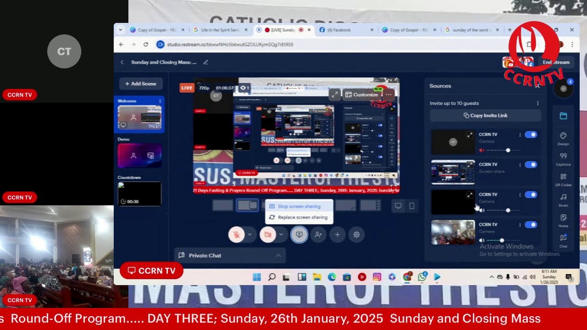Toggle off the first CCRN TV camera source
Image resolution: width=587 pixels, height=330 pixels.
[531, 135]
